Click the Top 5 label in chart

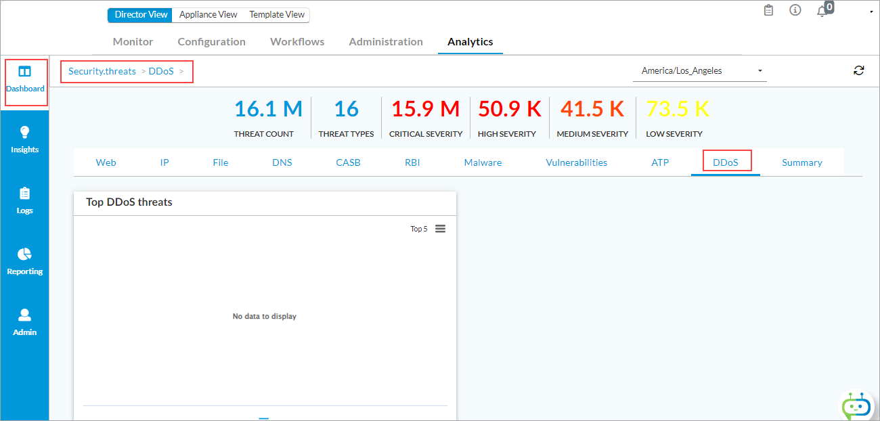[418, 229]
